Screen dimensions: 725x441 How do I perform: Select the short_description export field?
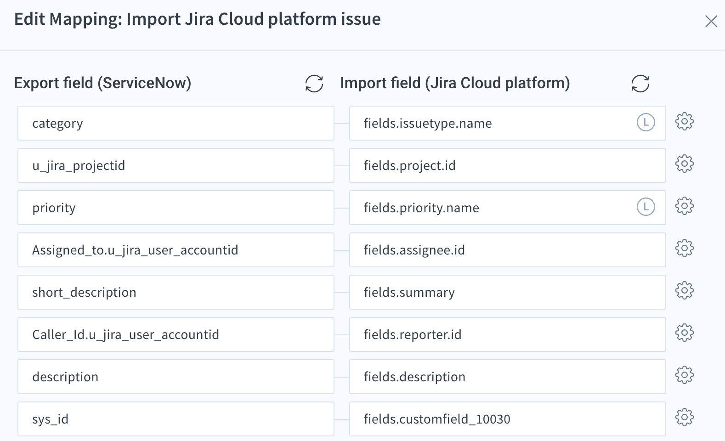tap(176, 292)
